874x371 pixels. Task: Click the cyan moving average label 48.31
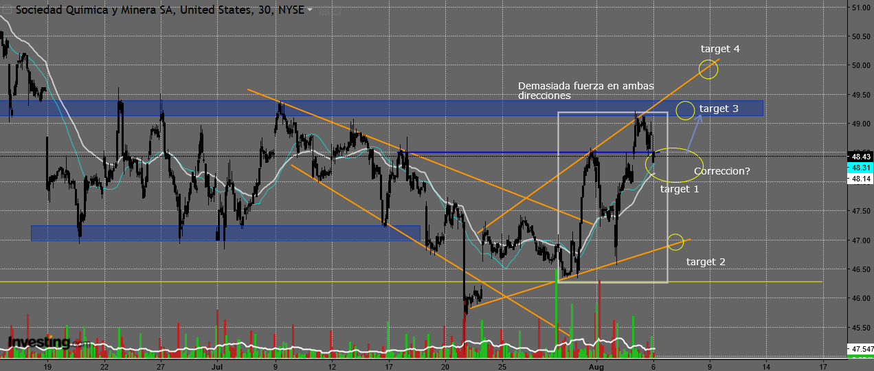[861, 168]
